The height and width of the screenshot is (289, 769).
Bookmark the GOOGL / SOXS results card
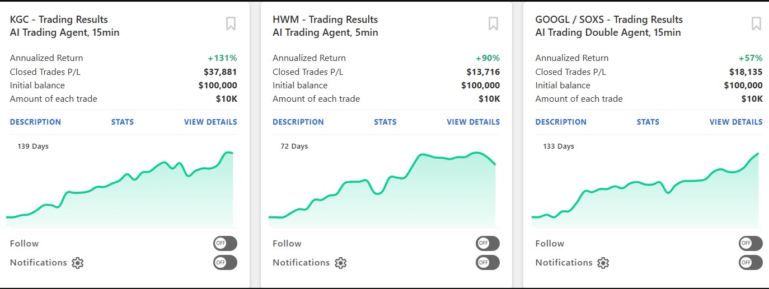click(x=756, y=23)
